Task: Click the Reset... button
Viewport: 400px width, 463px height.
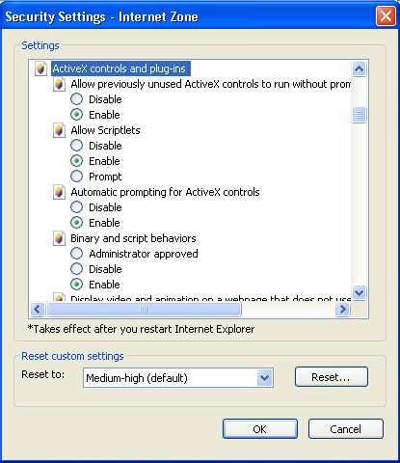Action: point(332,377)
